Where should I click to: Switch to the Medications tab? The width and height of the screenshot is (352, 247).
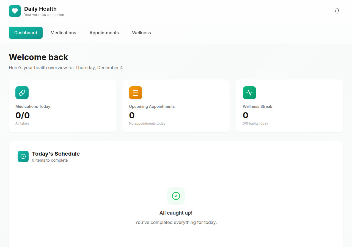pos(63,33)
